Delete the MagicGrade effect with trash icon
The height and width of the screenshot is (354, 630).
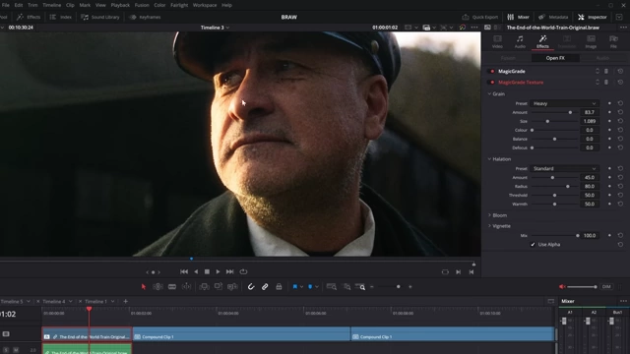pos(606,71)
